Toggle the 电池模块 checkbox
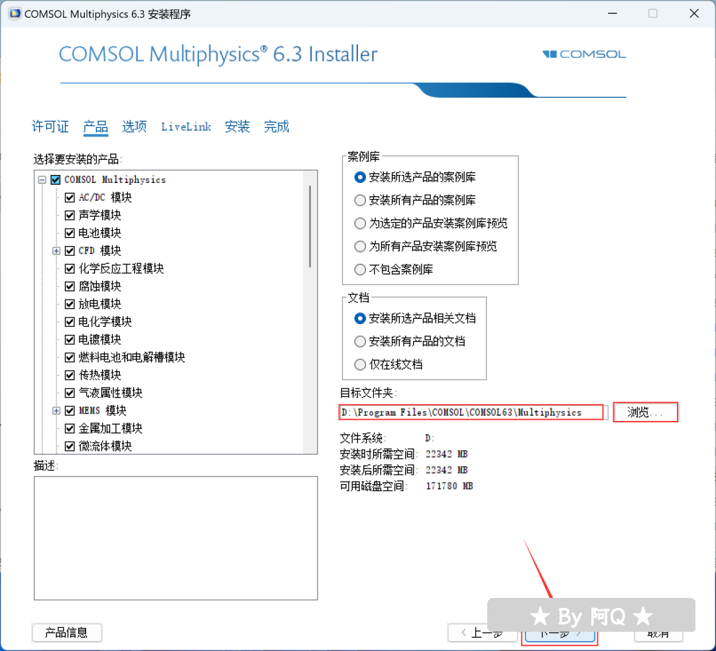 (70, 233)
